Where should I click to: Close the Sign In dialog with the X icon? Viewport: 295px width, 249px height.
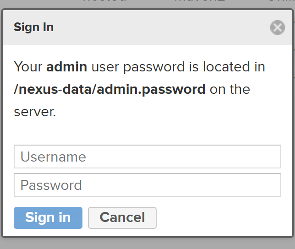pos(277,27)
